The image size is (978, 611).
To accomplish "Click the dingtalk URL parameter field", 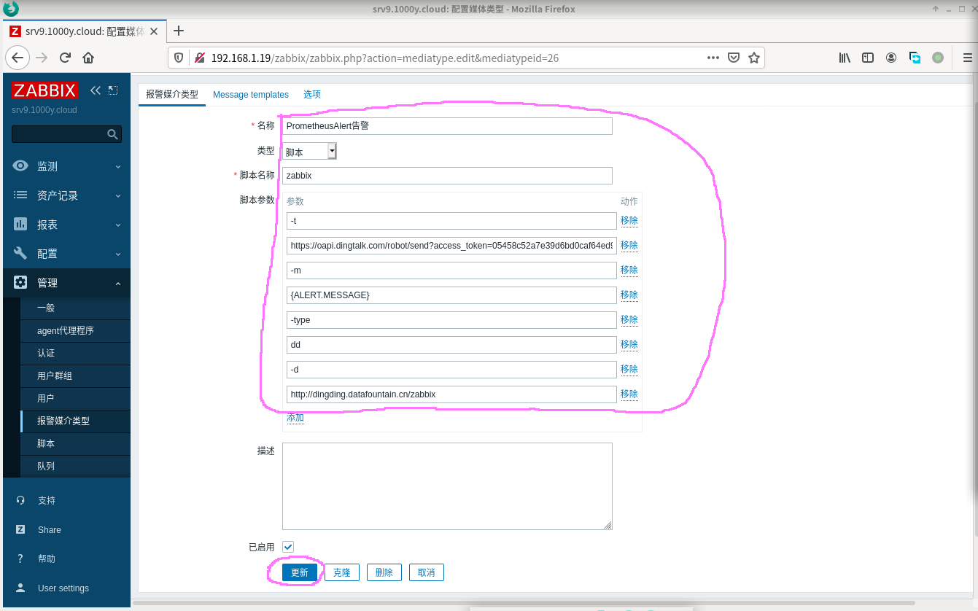I will pyautogui.click(x=451, y=246).
